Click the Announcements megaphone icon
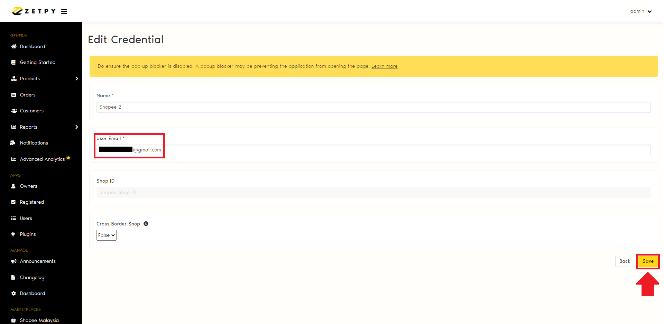This screenshot has height=324, width=664. click(14, 261)
